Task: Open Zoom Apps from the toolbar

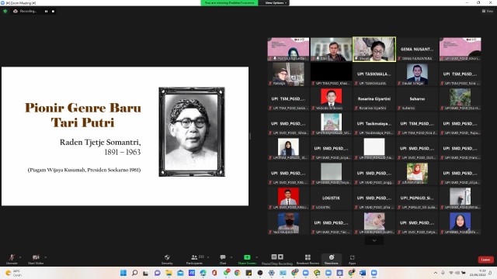Action: (x=352, y=259)
